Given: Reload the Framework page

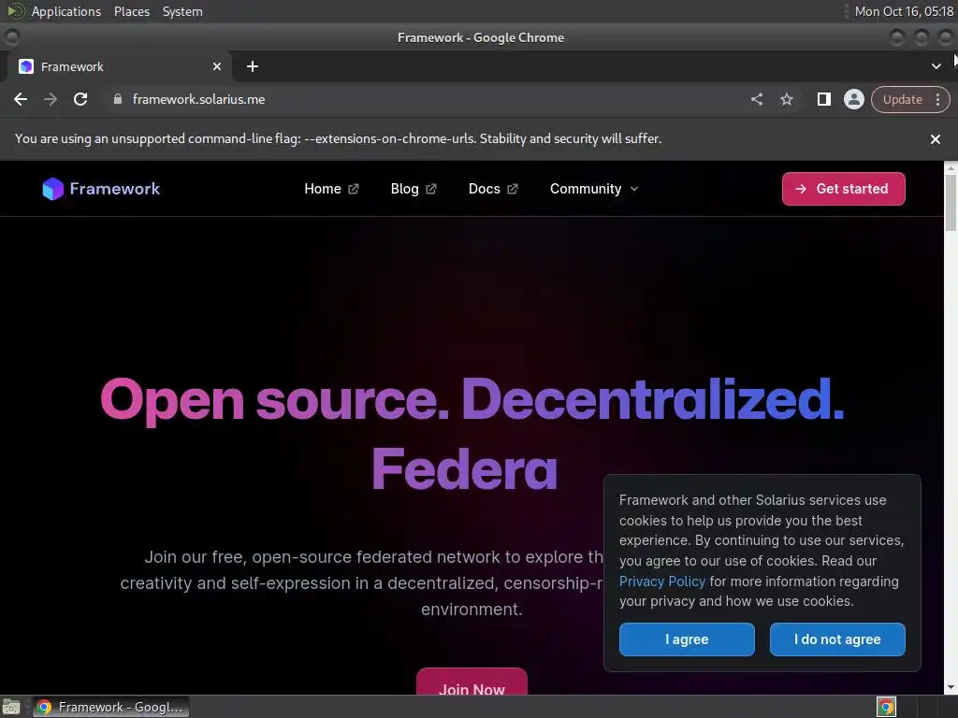Looking at the screenshot, I should 80,99.
